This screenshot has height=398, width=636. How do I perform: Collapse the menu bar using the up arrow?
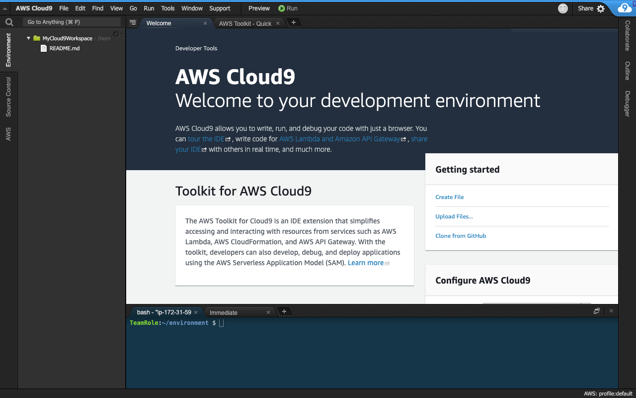(5, 8)
